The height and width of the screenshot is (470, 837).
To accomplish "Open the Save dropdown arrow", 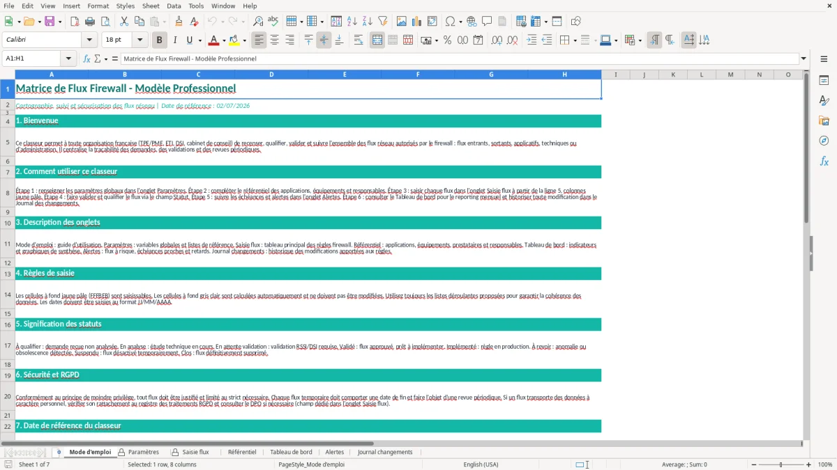I will 59,22.
